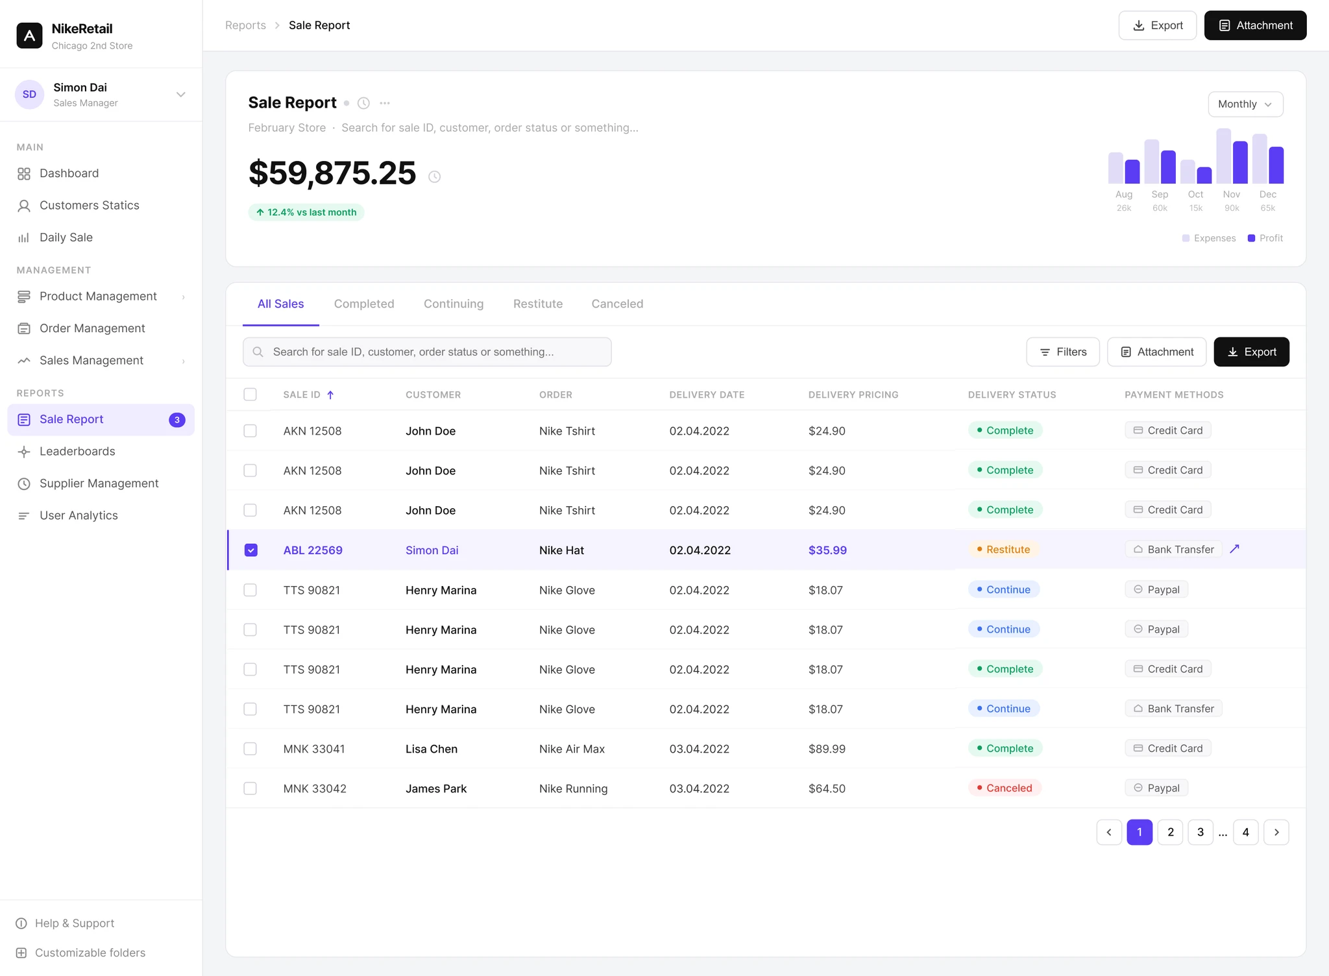Click the NikeRetail logo icon

point(29,36)
